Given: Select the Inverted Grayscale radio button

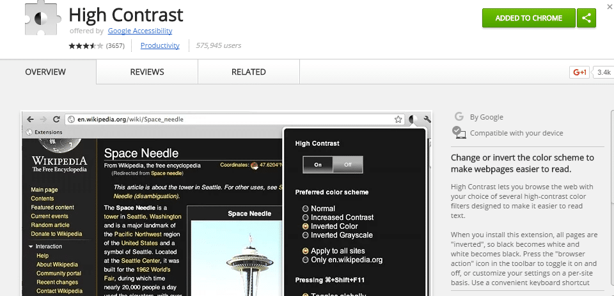Looking at the screenshot, I should click(x=306, y=235).
